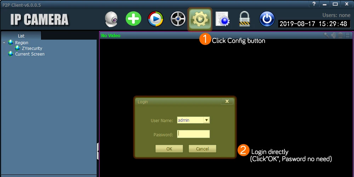This screenshot has height=177, width=354.
Task: Click the film reel record icon
Action: pos(178,19)
